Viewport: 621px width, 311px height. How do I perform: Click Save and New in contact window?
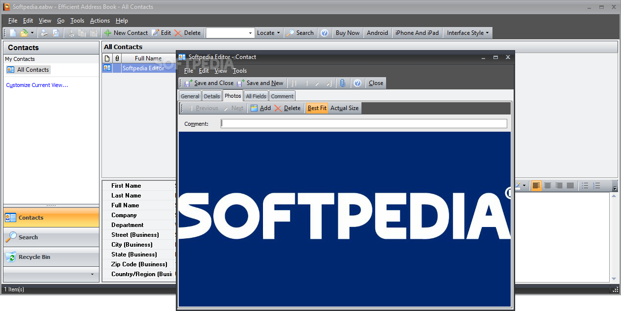click(x=260, y=83)
